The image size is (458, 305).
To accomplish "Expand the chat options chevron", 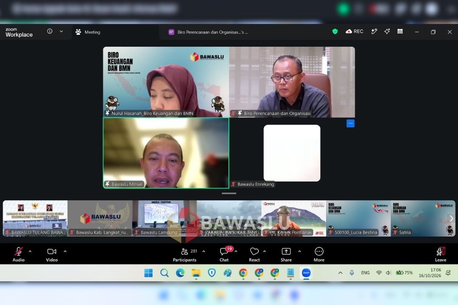I will [236, 251].
